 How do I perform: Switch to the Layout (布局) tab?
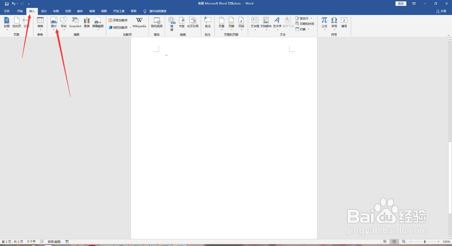(56, 11)
